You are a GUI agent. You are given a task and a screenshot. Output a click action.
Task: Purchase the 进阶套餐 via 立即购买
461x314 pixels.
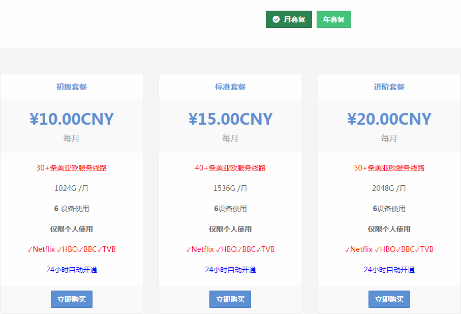[x=389, y=299]
